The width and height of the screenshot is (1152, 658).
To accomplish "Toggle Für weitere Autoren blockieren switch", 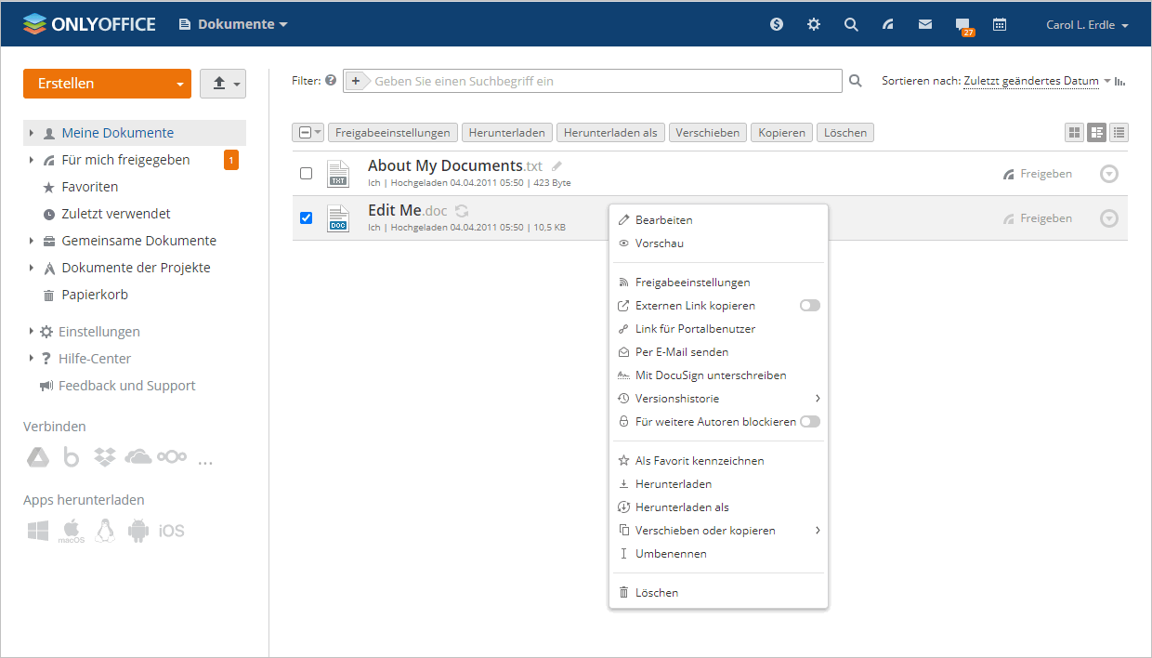I will click(810, 421).
